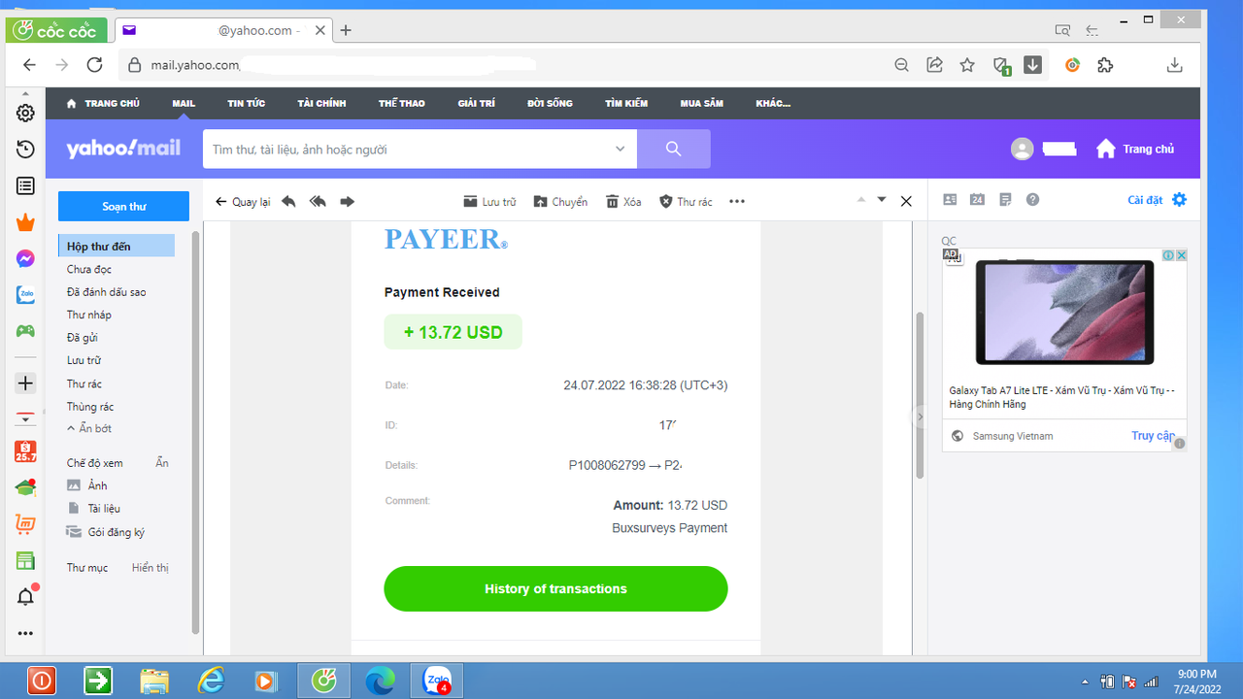Reply to the email with the reply arrow
Image resolution: width=1243 pixels, height=699 pixels.
click(288, 201)
